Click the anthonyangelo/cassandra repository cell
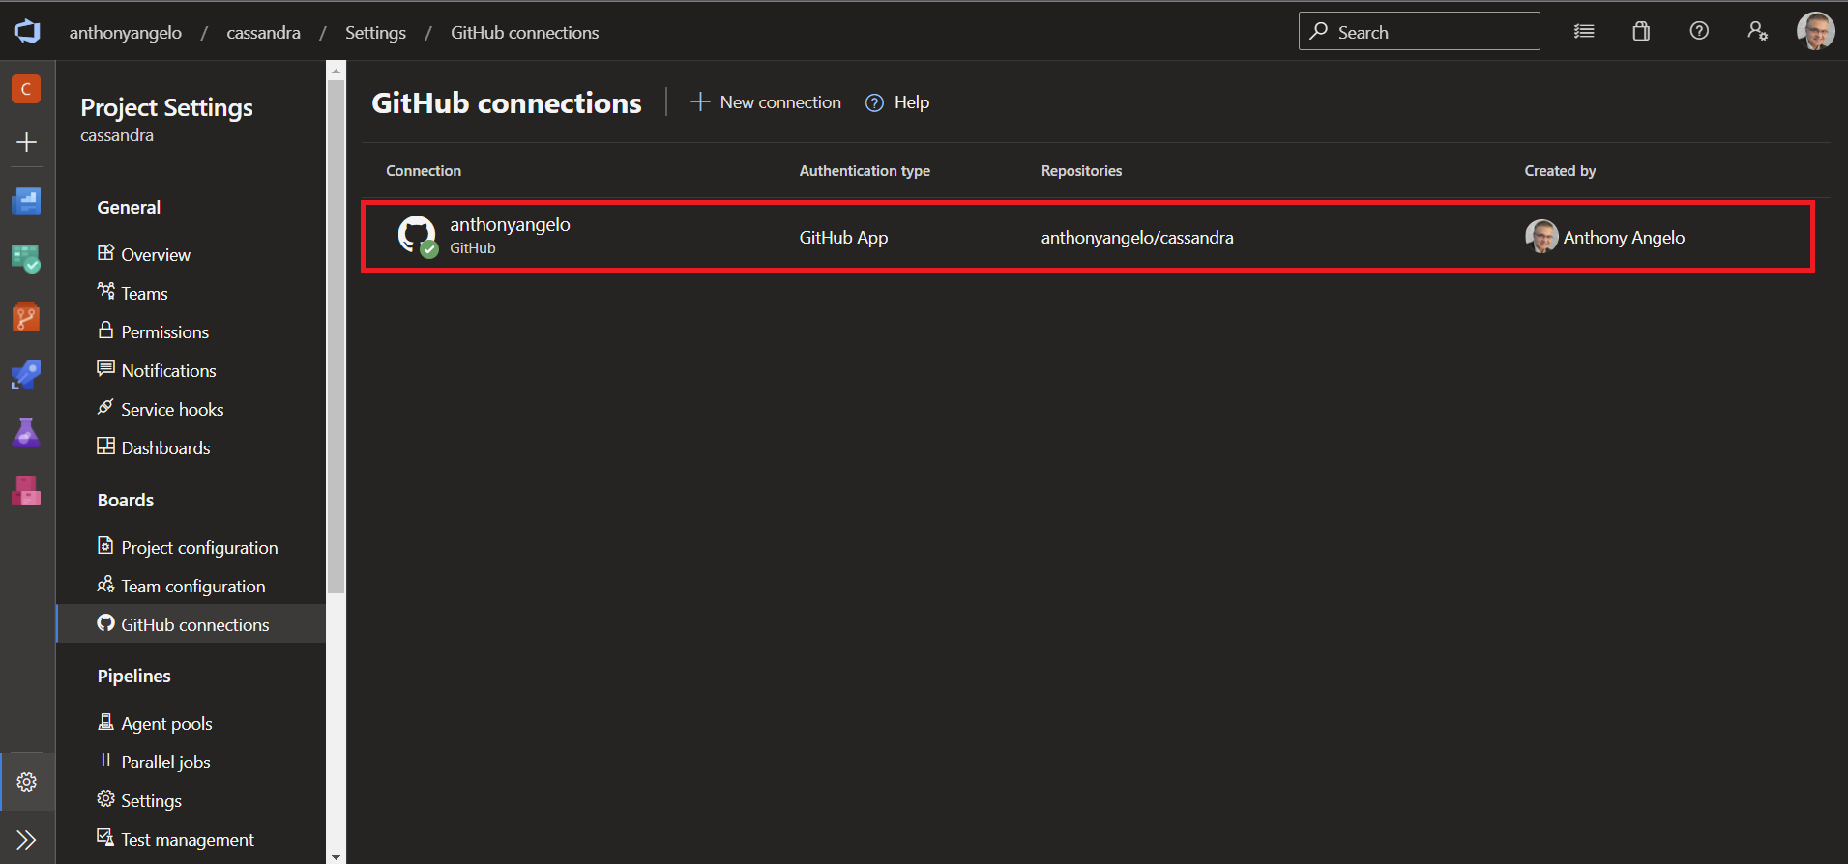Screen dimensions: 1848x864 coord(1137,238)
